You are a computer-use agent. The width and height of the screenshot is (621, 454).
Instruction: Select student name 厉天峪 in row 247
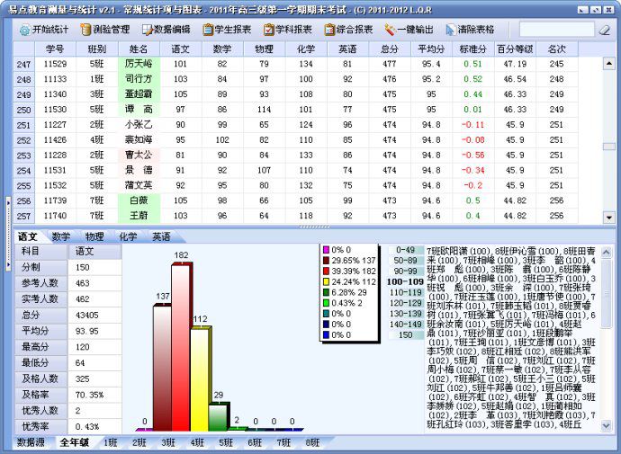click(x=139, y=64)
